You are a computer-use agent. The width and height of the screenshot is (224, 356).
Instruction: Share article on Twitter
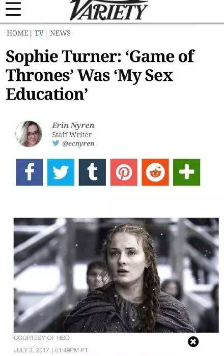61,172
